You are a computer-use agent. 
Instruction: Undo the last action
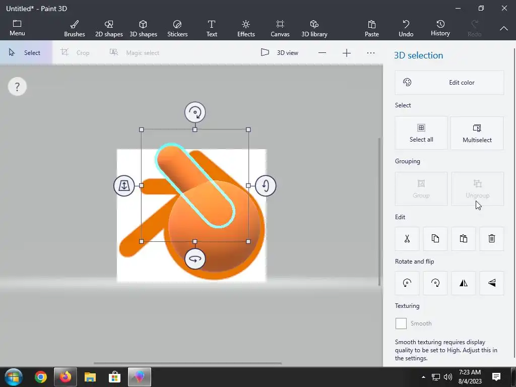pos(406,28)
